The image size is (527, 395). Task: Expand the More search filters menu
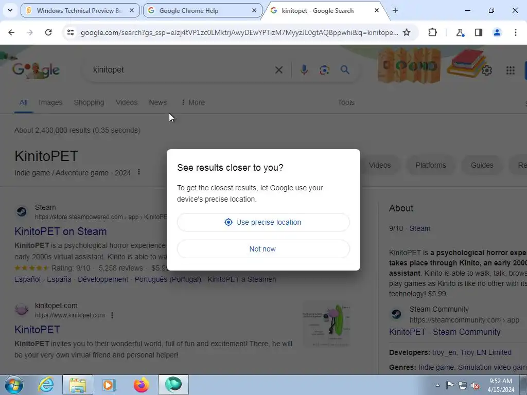click(194, 102)
